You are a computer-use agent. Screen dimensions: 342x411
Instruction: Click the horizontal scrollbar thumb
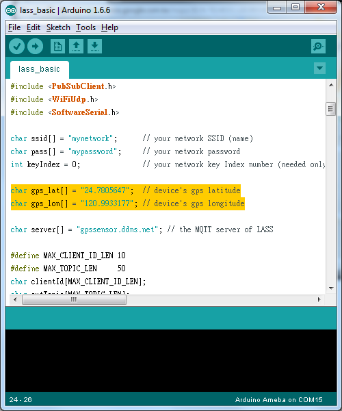point(74,299)
